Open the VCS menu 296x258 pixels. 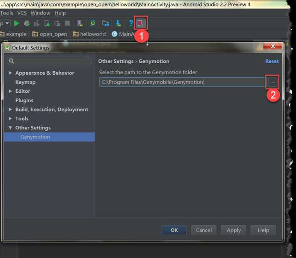[x=22, y=13]
